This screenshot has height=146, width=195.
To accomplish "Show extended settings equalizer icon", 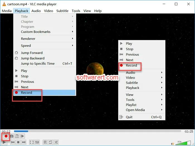I will click(x=37, y=142).
